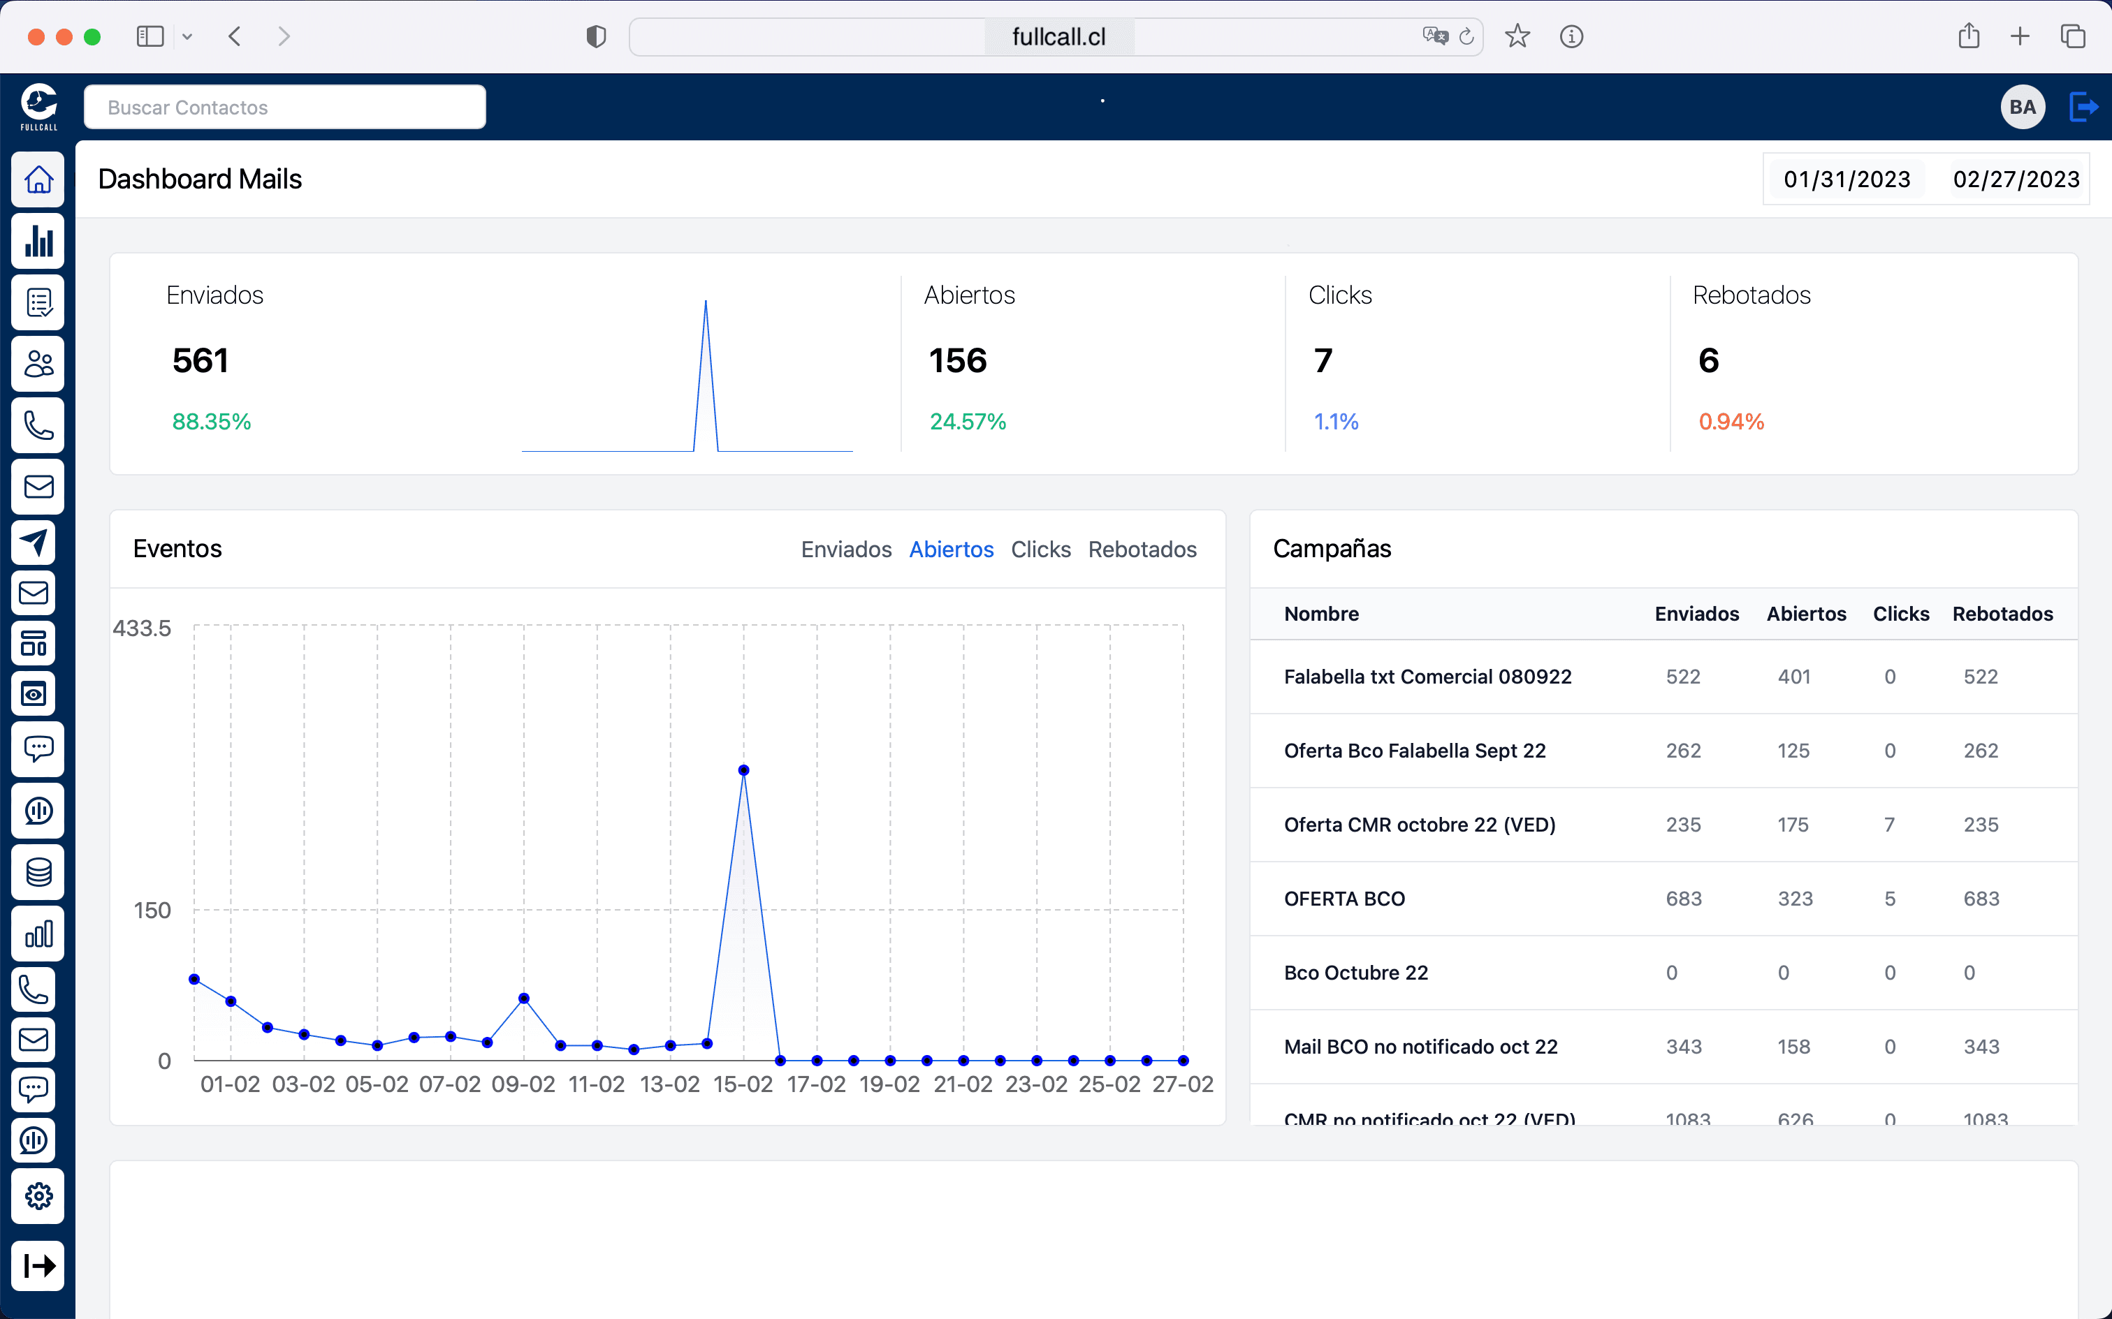Open the database stack sidebar icon
Image resolution: width=2112 pixels, height=1319 pixels.
(38, 871)
